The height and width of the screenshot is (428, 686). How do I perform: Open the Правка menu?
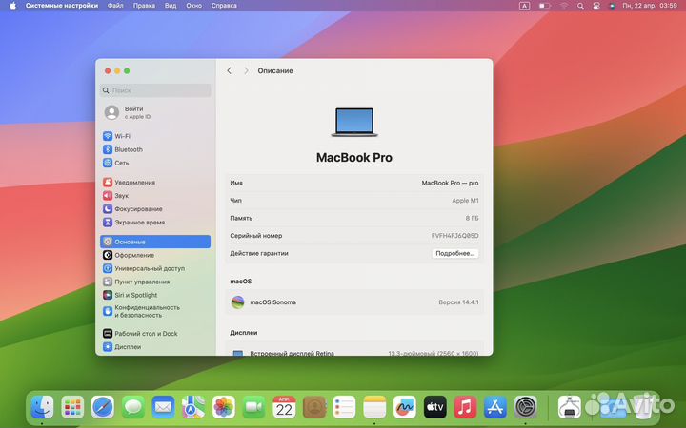pos(144,6)
